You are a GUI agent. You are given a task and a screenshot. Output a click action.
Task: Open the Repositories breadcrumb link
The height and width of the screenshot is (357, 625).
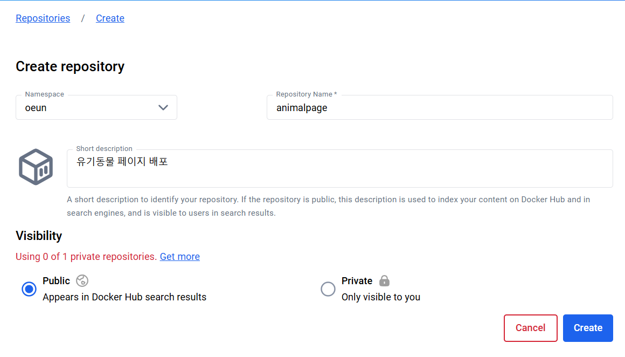[x=43, y=18]
